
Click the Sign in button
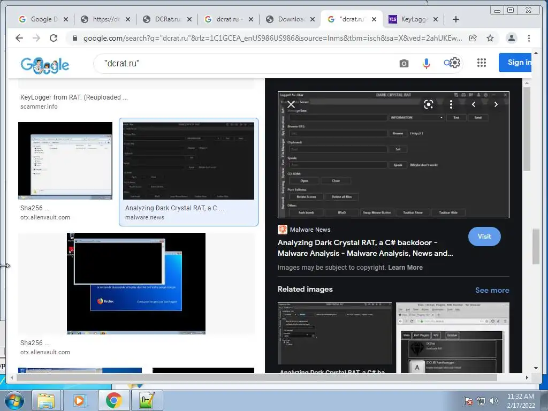pos(515,63)
